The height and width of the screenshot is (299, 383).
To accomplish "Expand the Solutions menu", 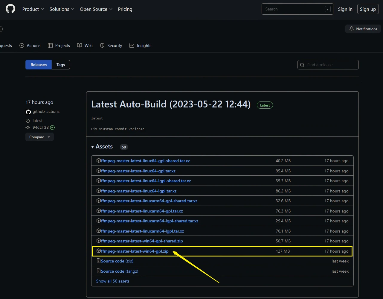I will (x=62, y=9).
